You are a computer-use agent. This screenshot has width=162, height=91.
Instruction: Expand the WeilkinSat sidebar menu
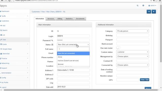tap(15, 54)
